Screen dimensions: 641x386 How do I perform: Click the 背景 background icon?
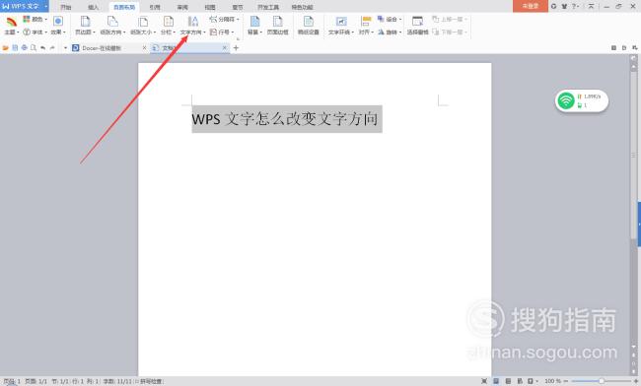[254, 22]
